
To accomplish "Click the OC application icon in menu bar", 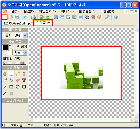I will (x=5, y=11).
